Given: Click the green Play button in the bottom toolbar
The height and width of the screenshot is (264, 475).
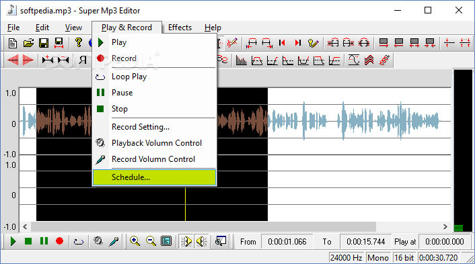Looking at the screenshot, I should click(x=13, y=241).
